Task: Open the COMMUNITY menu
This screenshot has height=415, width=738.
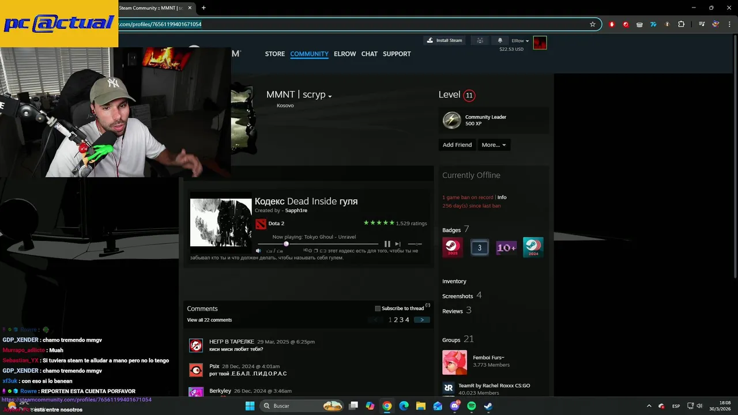Action: (309, 54)
